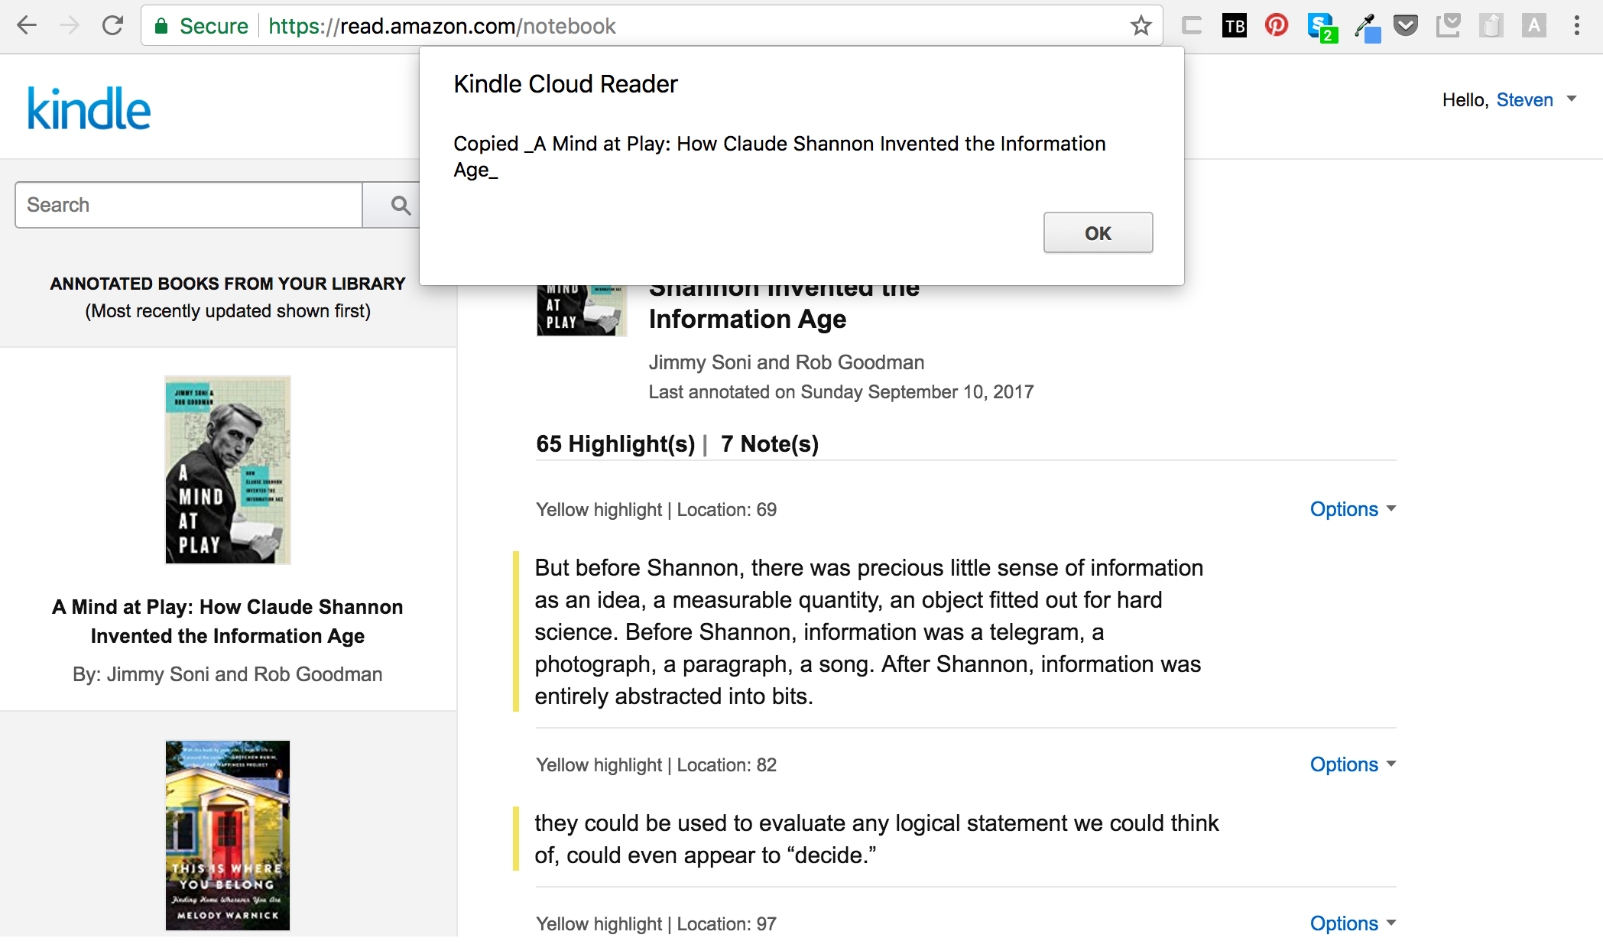
Task: Select A Mind at Play cover thumbnail
Action: pyautogui.click(x=228, y=470)
